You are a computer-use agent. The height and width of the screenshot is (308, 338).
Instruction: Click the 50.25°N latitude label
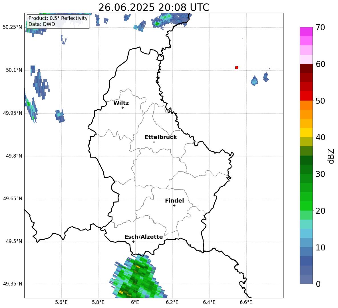(13, 27)
